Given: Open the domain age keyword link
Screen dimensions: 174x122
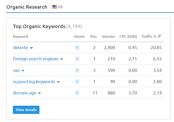Looking at the screenshot, I should click(24, 93).
